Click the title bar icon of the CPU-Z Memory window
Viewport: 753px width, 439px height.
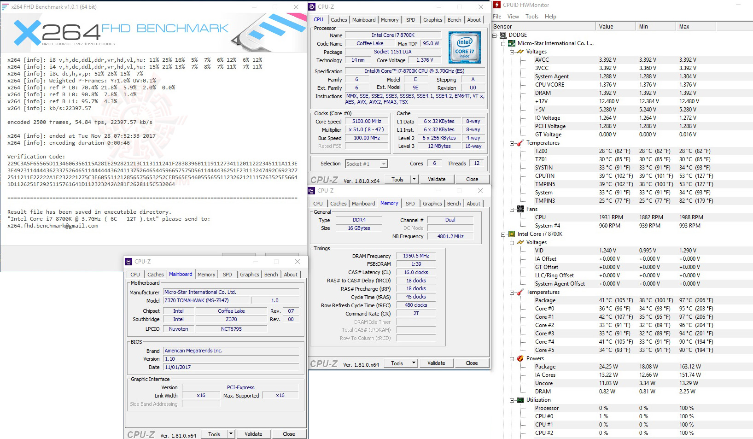311,191
